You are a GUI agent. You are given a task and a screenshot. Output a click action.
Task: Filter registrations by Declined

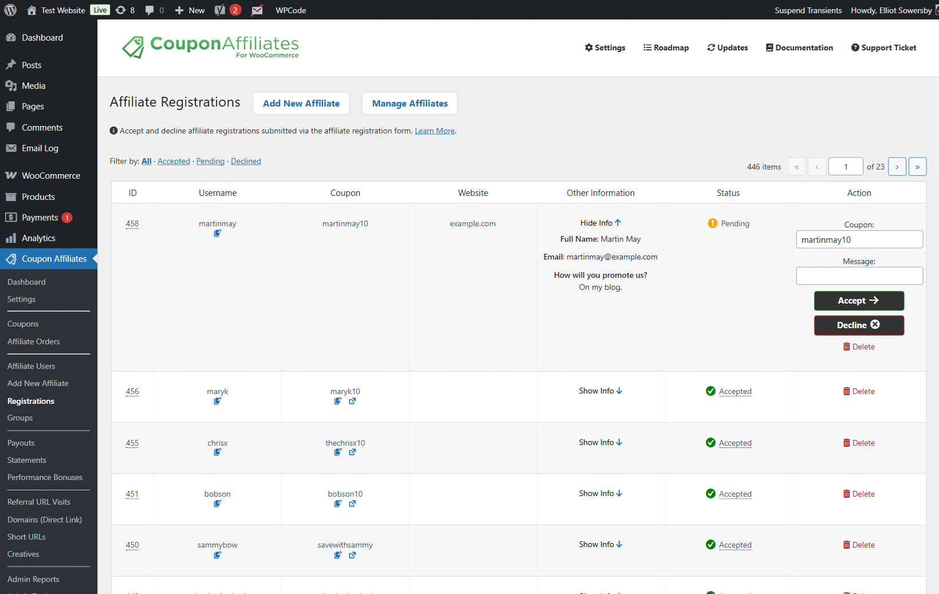246,162
